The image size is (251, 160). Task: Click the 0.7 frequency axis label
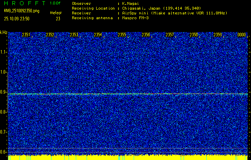(x=4, y=132)
